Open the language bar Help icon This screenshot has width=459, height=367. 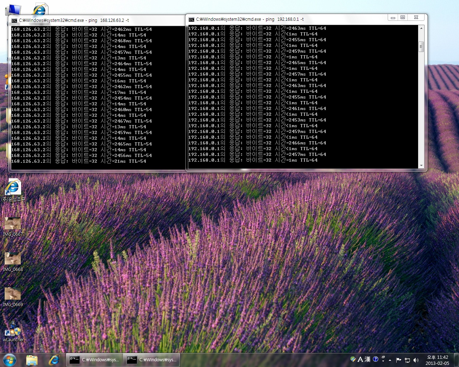375,359
